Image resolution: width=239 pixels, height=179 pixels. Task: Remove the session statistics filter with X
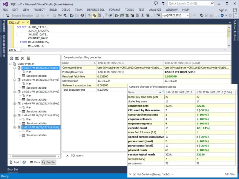[130, 174]
